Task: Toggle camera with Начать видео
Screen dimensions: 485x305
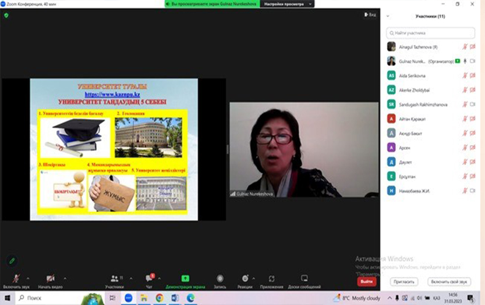Action: pos(50,279)
